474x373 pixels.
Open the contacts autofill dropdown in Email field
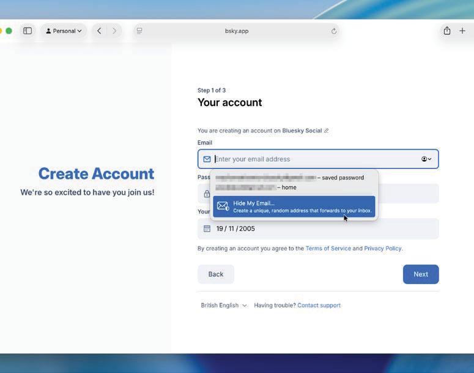pos(426,159)
